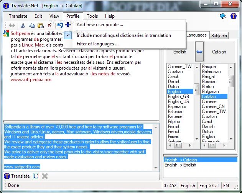Switch to the Subjects tab
Image resolution: width=242 pixels, height=193 pixels.
(219, 36)
